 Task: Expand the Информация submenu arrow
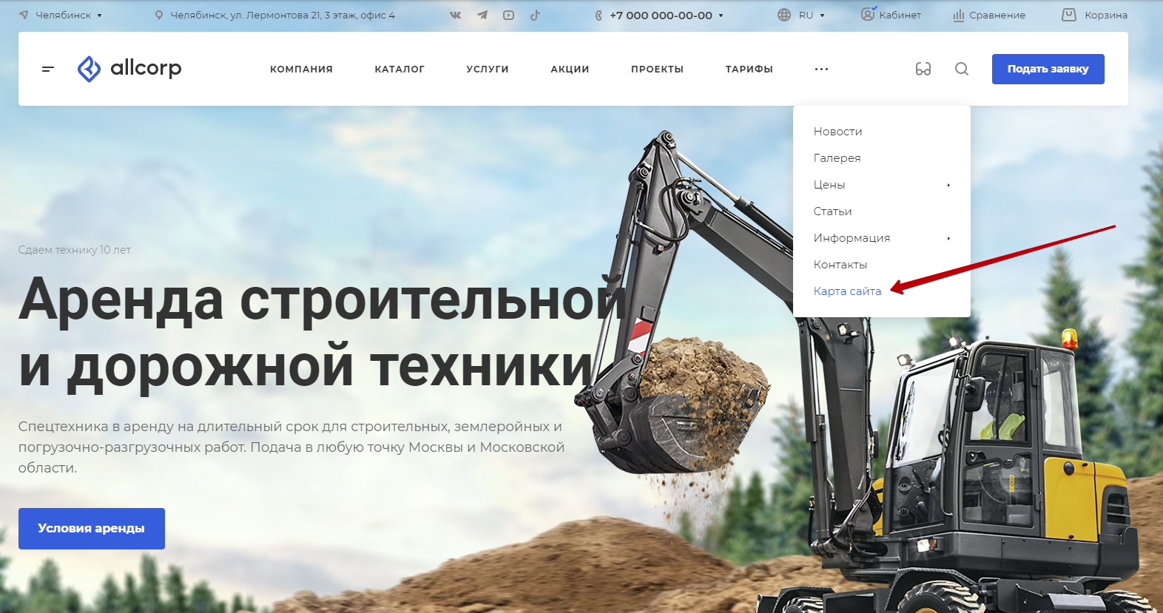click(x=948, y=238)
